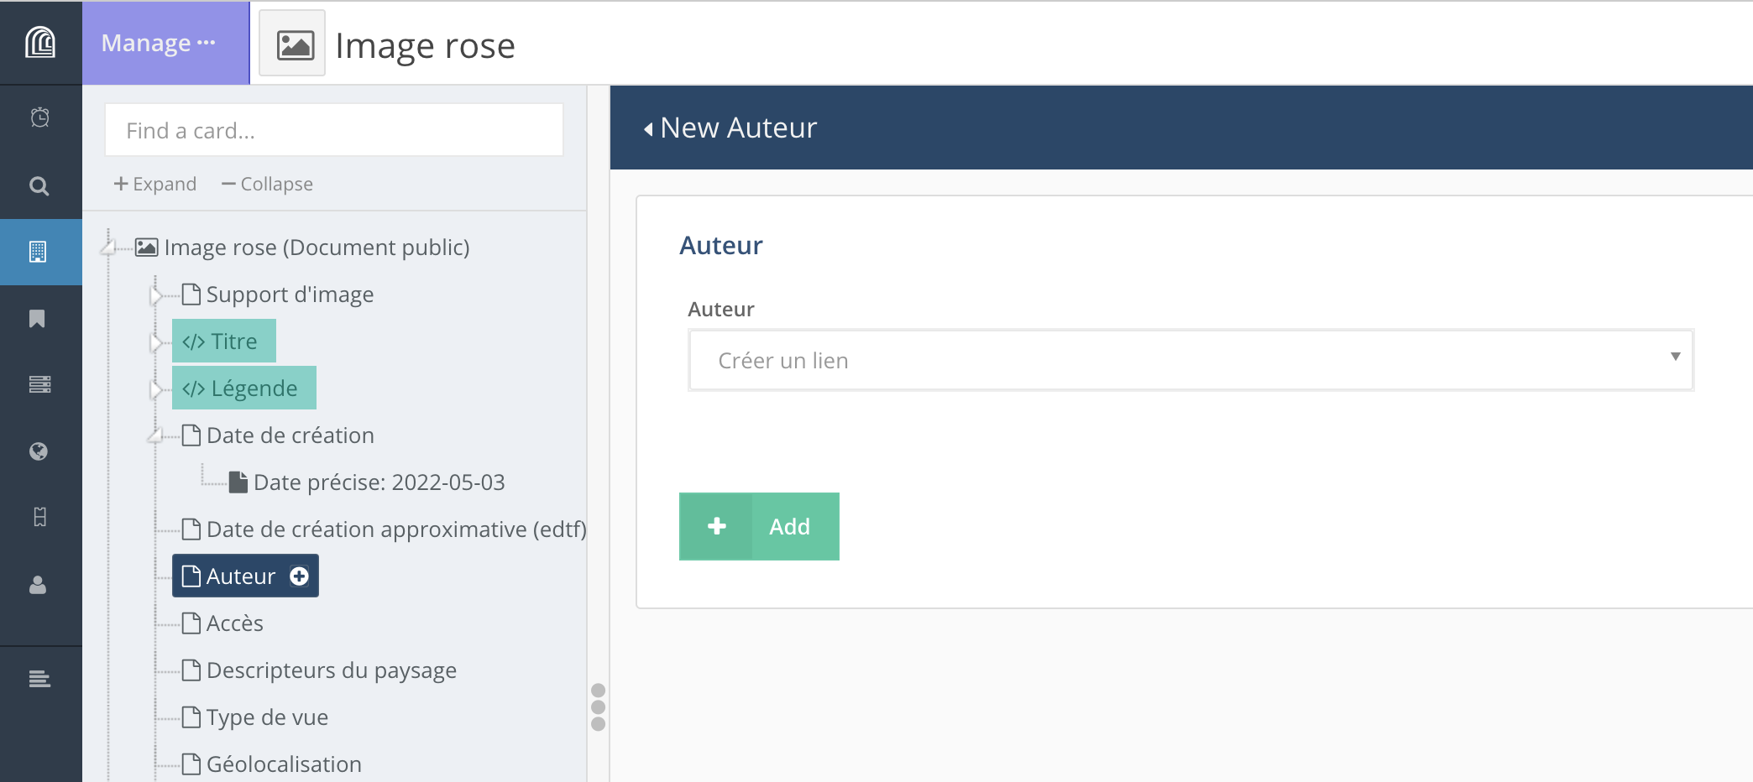This screenshot has width=1753, height=782.
Task: Click the Arches logo icon
Action: 40,42
